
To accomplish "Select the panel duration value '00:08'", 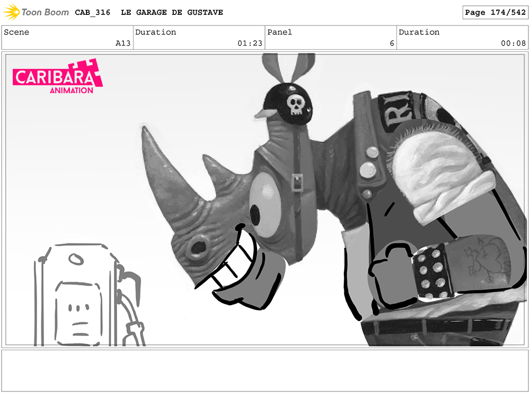I will click(x=513, y=43).
